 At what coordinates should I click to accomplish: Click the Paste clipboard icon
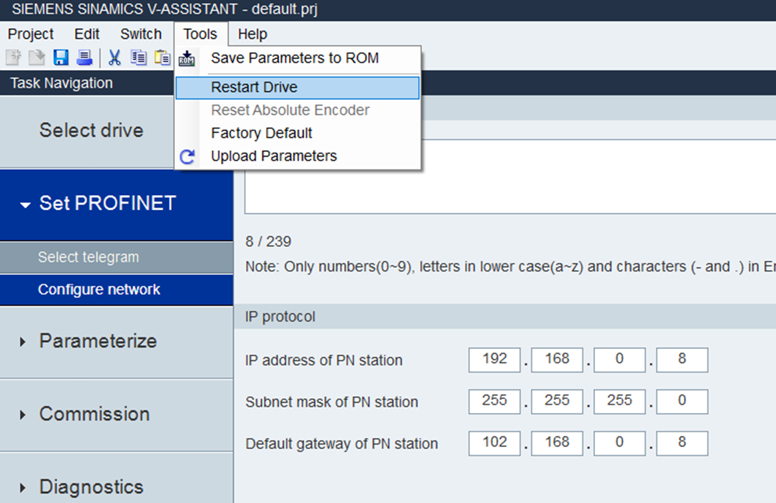(x=163, y=58)
